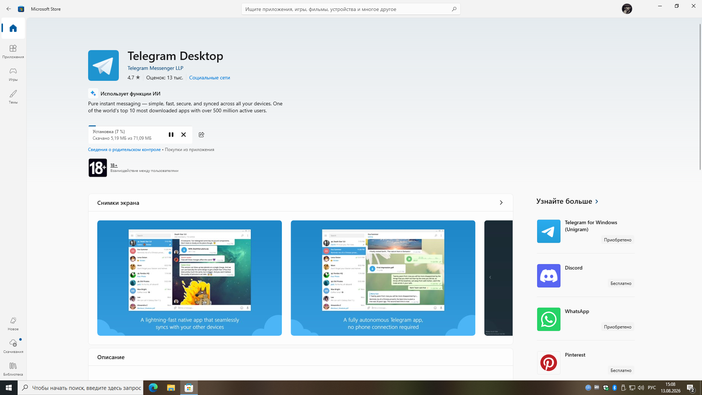The width and height of the screenshot is (702, 395).
Task: Open the Discord app icon
Action: [x=548, y=276]
